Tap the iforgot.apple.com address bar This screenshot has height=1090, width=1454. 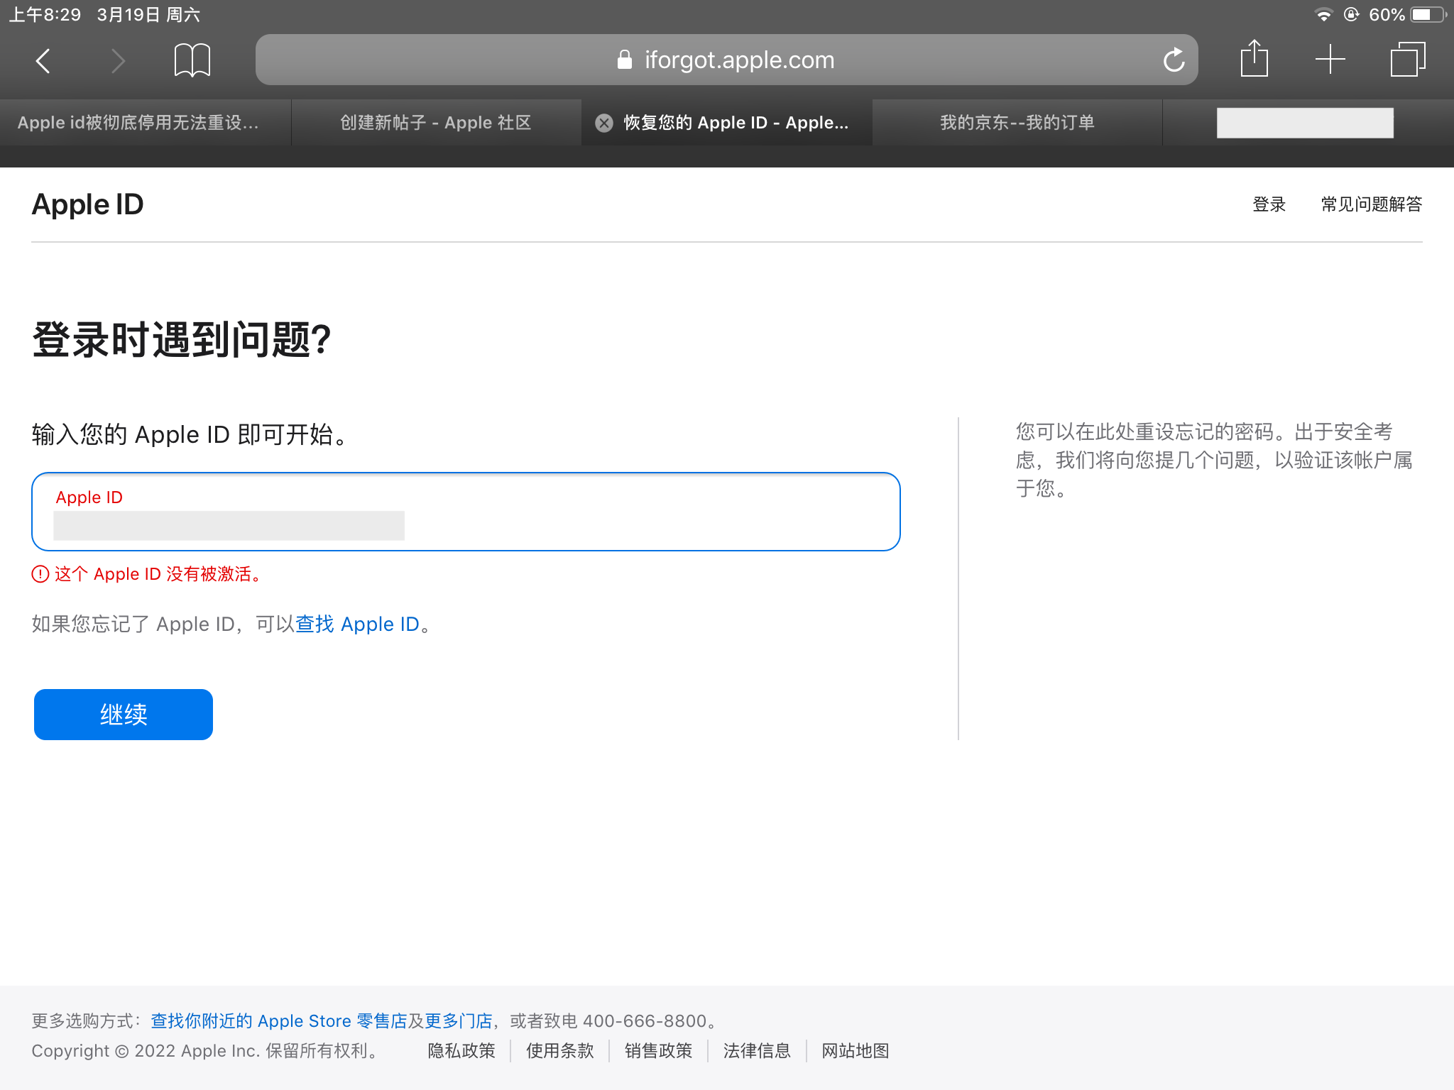point(738,60)
